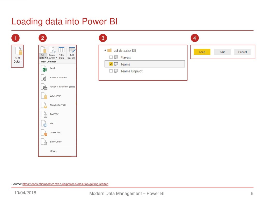265x199 pixels.
Task: Select the OData feed source icon
Action: tap(44, 133)
